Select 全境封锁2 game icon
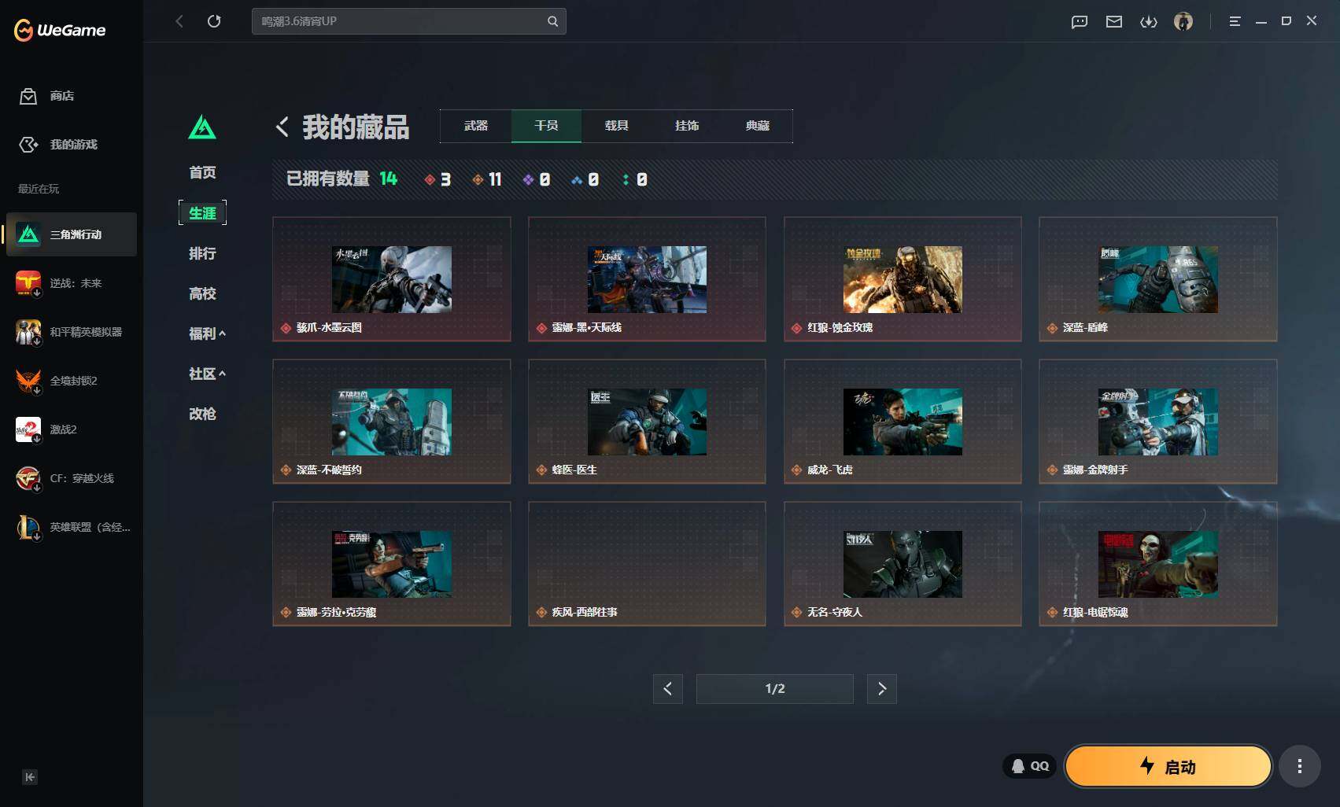This screenshot has width=1340, height=807. pyautogui.click(x=28, y=381)
